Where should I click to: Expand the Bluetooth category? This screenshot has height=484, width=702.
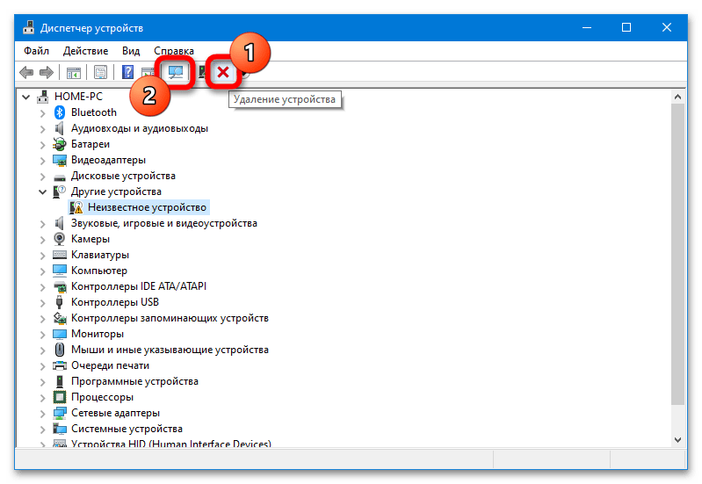tap(42, 112)
